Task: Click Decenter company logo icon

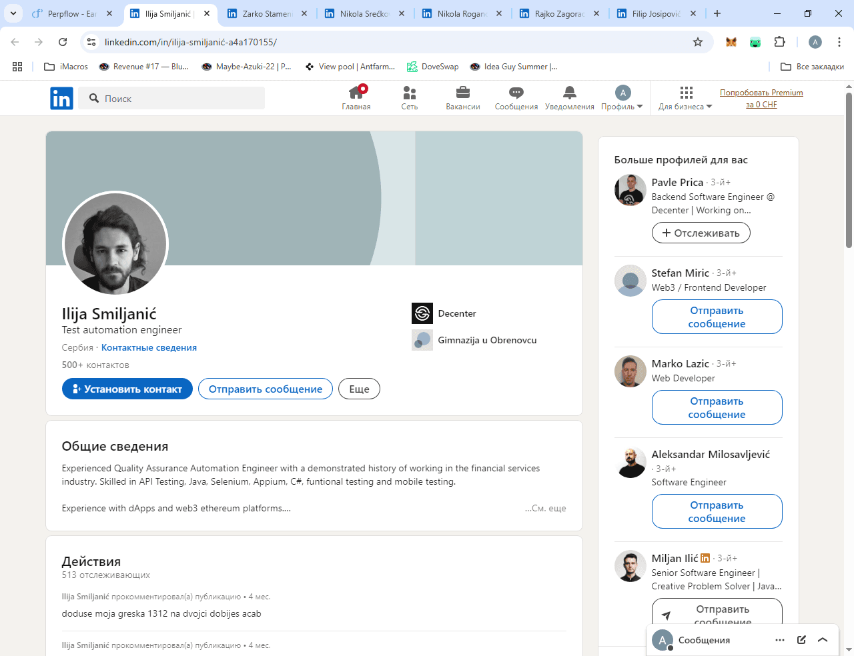Action: 422,313
